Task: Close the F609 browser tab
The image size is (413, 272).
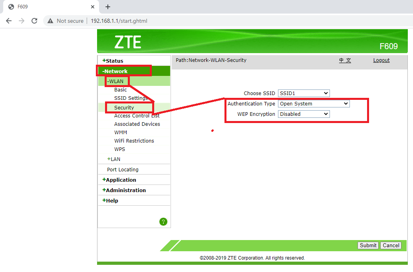Action: (x=92, y=7)
